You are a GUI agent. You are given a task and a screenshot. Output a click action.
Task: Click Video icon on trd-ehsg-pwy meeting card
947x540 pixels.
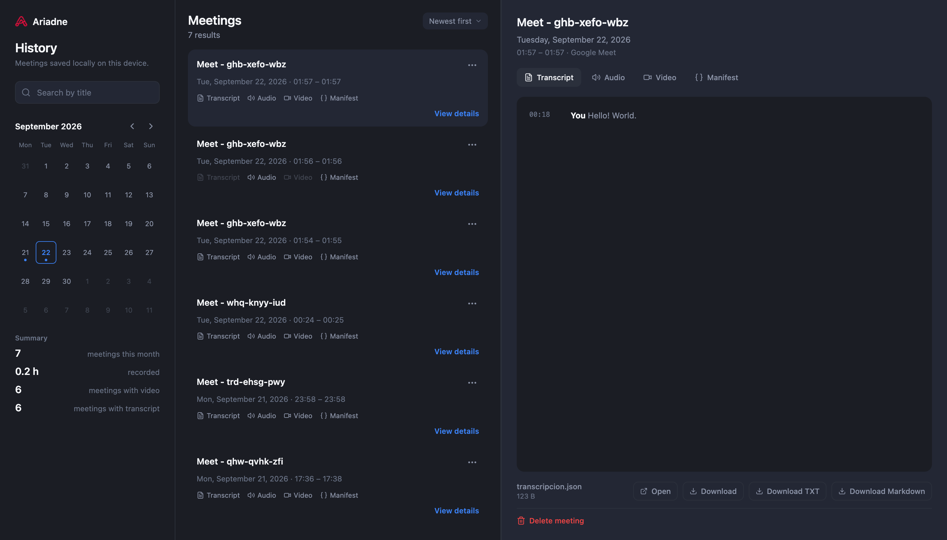coord(287,416)
